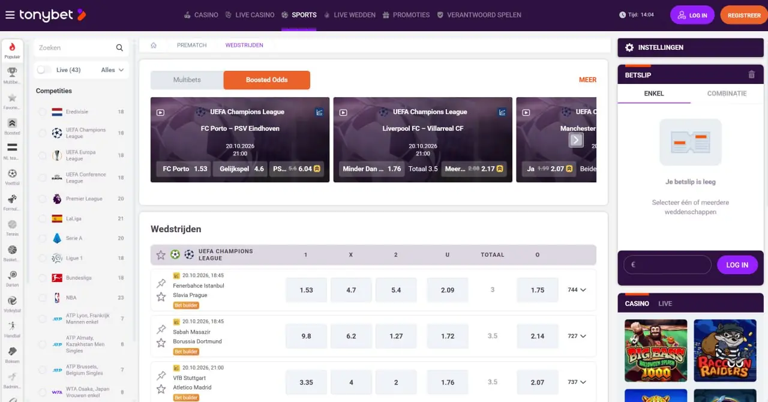The width and height of the screenshot is (768, 402).
Task: Pin the VfB Stuttgart match
Action: (x=161, y=376)
